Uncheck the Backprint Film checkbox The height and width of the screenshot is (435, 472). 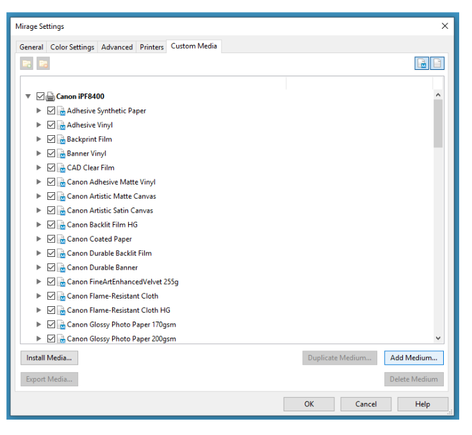(x=51, y=139)
